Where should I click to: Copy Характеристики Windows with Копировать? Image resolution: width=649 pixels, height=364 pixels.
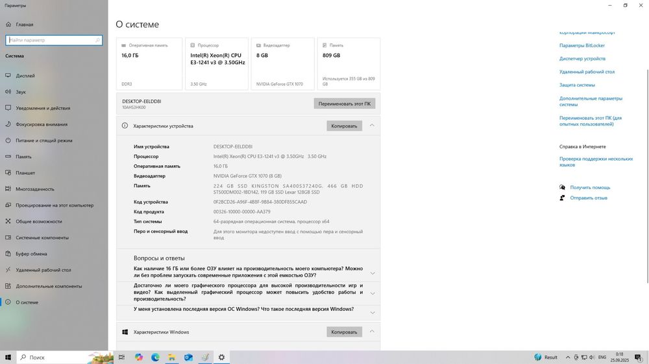coord(344,332)
